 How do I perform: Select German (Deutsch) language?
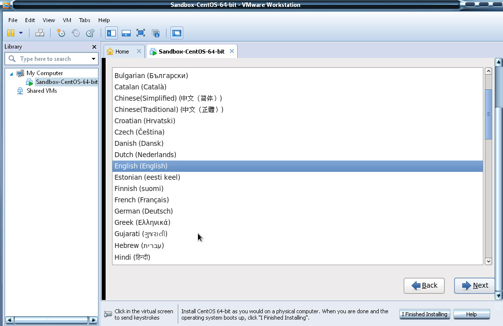click(x=297, y=211)
